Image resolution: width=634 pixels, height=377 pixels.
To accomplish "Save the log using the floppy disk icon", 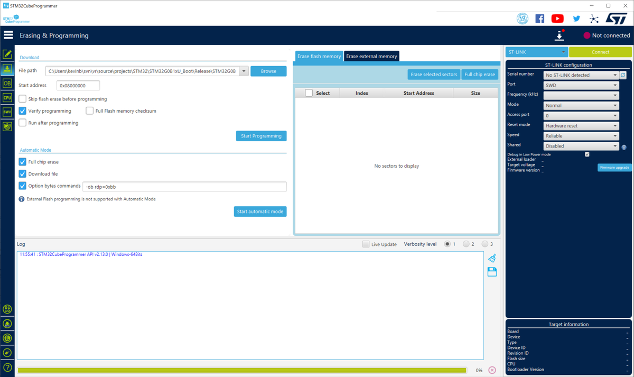I will pos(492,271).
